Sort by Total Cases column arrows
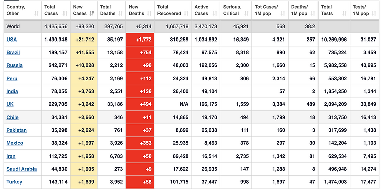381x189 pixels. [x=65, y=13]
